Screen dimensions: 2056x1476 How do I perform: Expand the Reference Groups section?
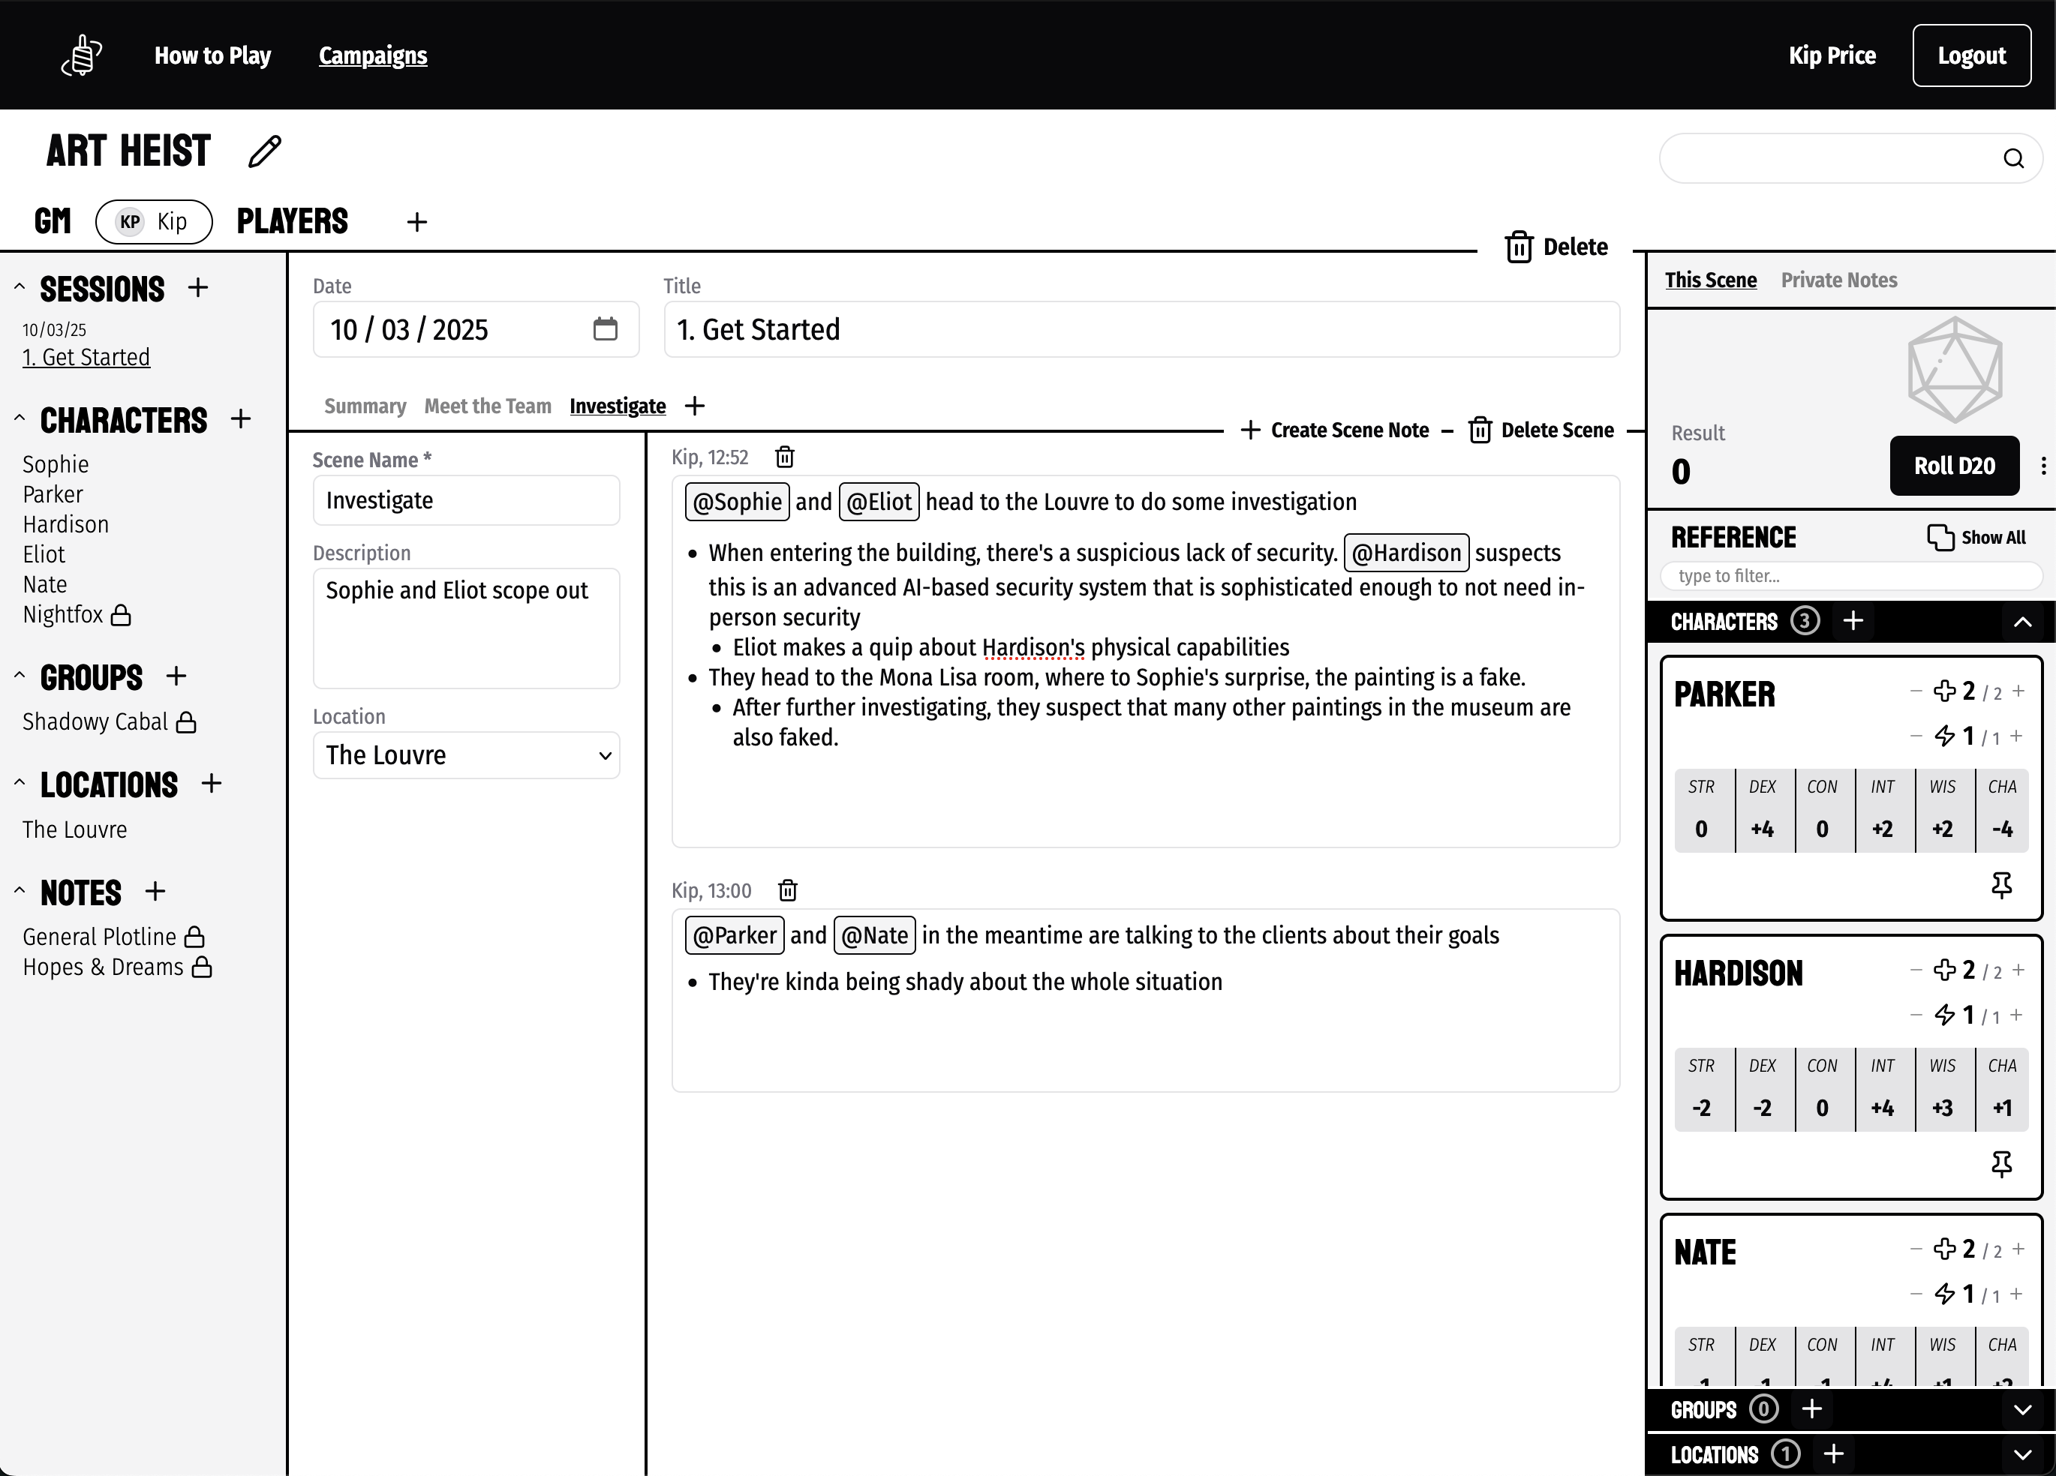coord(2022,1410)
